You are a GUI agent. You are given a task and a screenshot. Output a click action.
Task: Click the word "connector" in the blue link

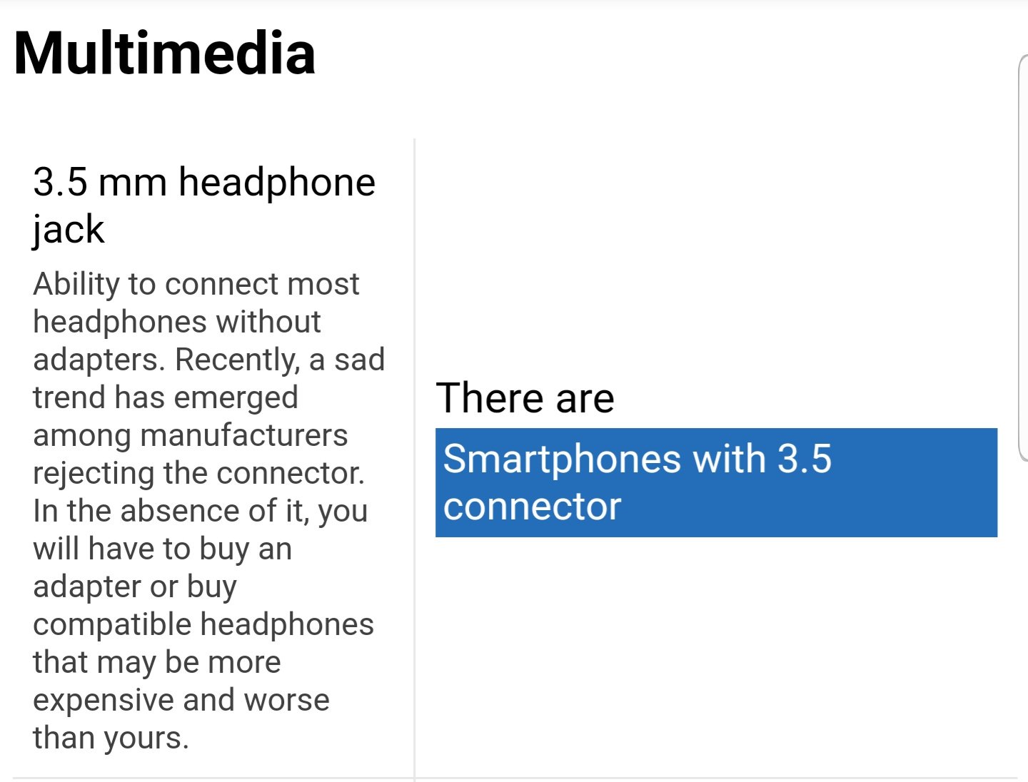(x=532, y=507)
